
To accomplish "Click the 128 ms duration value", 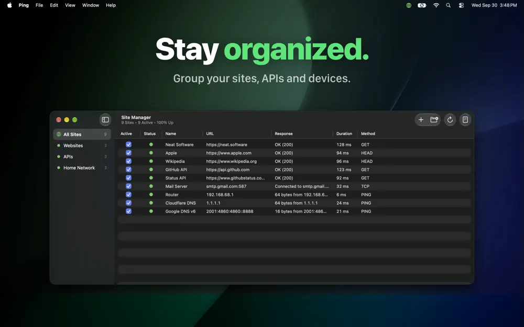I will pos(344,144).
